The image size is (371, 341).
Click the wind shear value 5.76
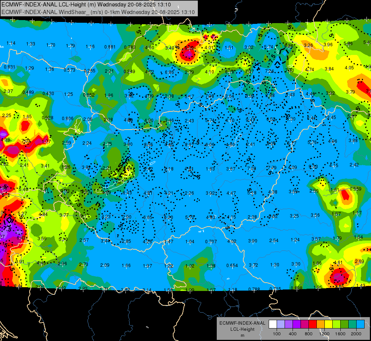coord(312,142)
